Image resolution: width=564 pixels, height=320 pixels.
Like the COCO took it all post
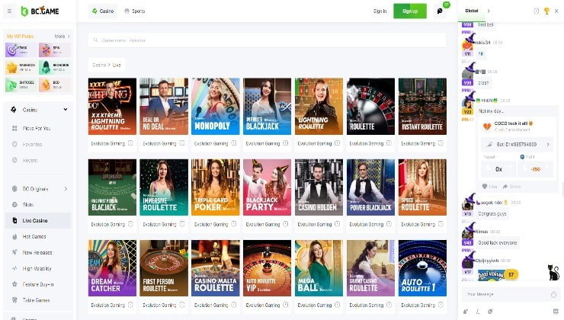489,186
